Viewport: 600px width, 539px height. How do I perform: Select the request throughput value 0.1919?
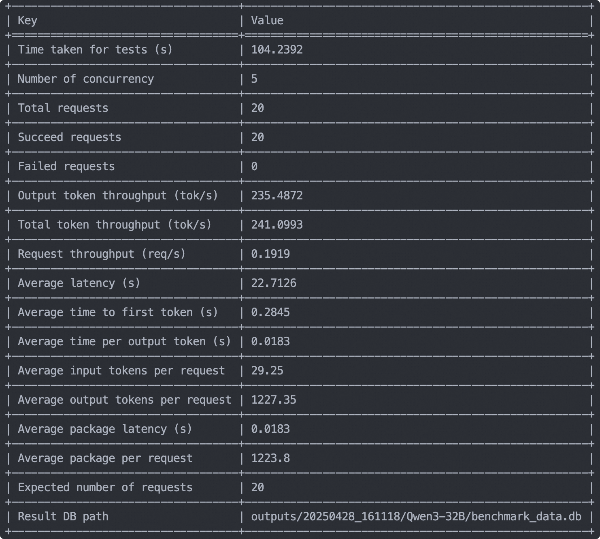[270, 254]
